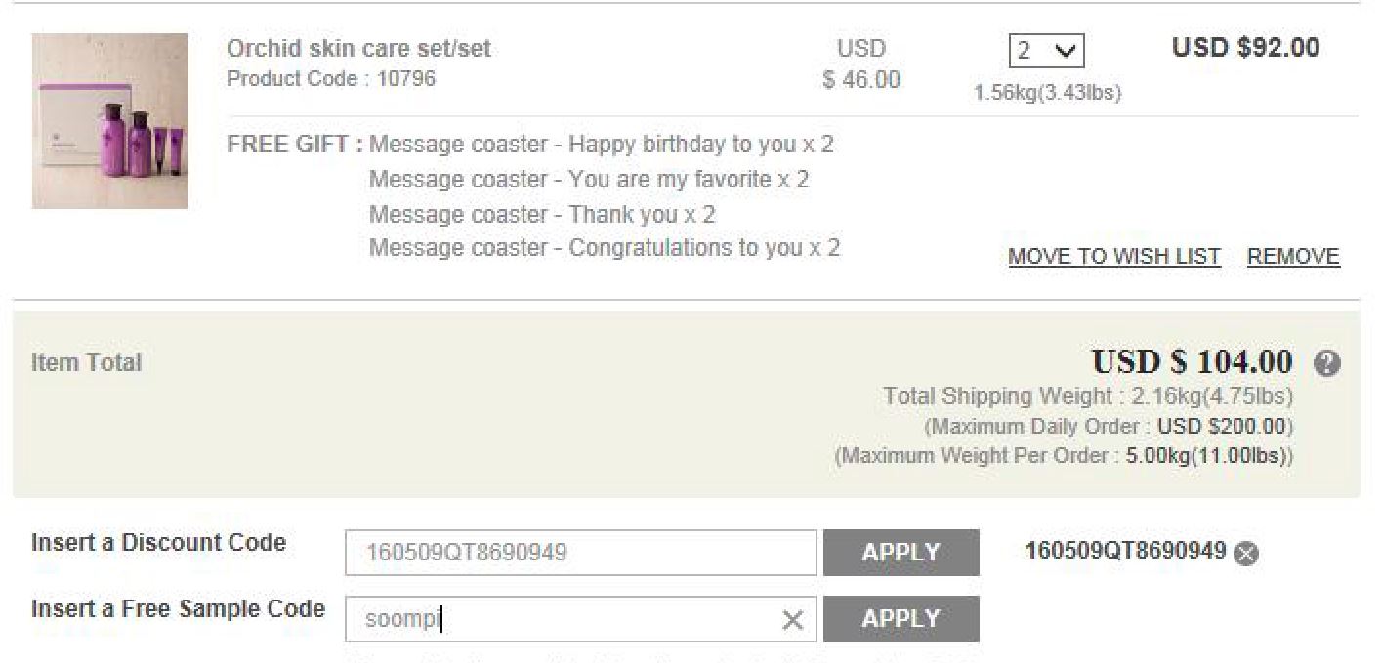Focus the discount code input field

581,552
